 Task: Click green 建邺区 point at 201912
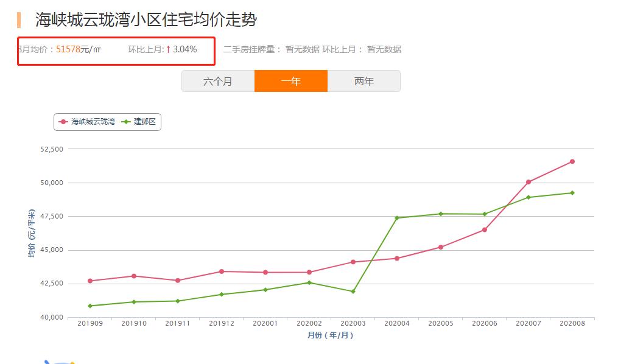pos(222,295)
